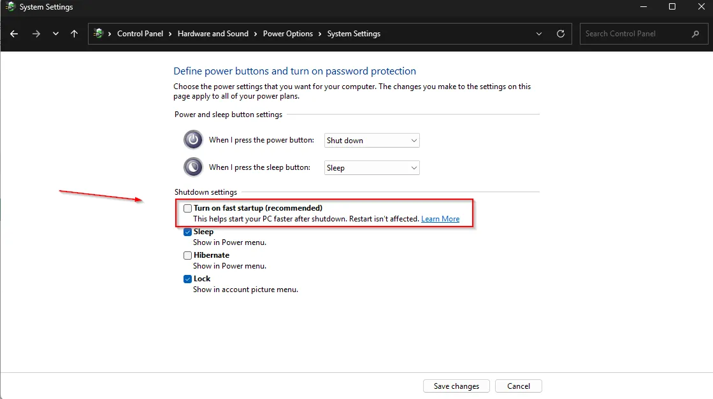This screenshot has width=713, height=399.
Task: Open the Learn More link
Action: pyautogui.click(x=440, y=218)
